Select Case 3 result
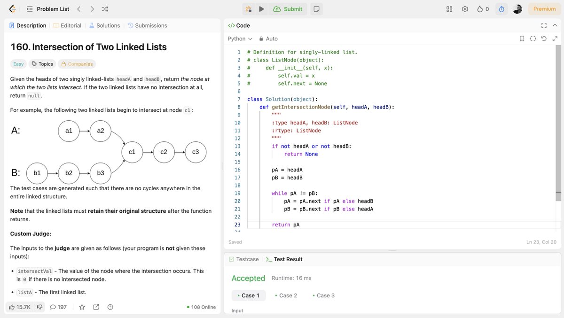 [x=324, y=295]
